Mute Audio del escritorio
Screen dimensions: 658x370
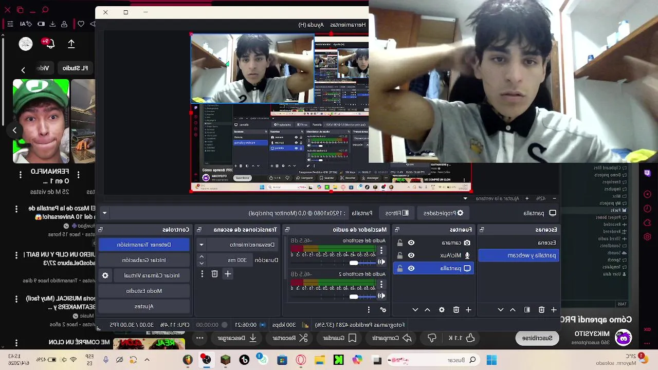pyautogui.click(x=381, y=263)
